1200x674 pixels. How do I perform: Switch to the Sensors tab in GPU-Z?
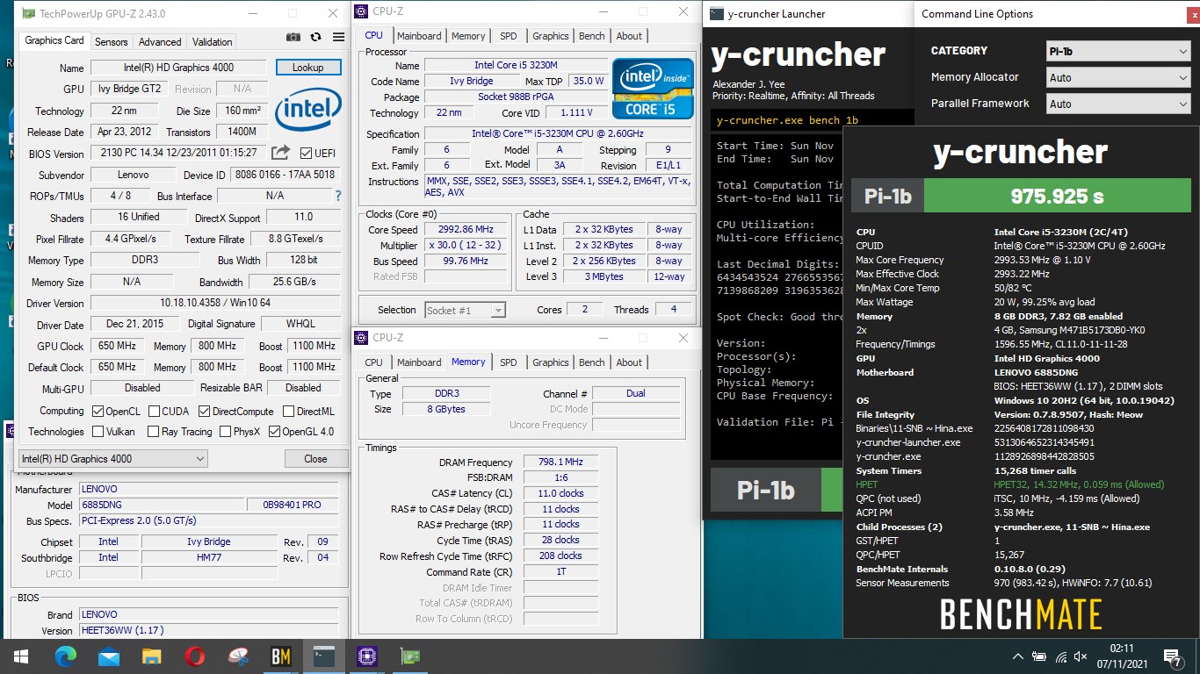coord(112,41)
